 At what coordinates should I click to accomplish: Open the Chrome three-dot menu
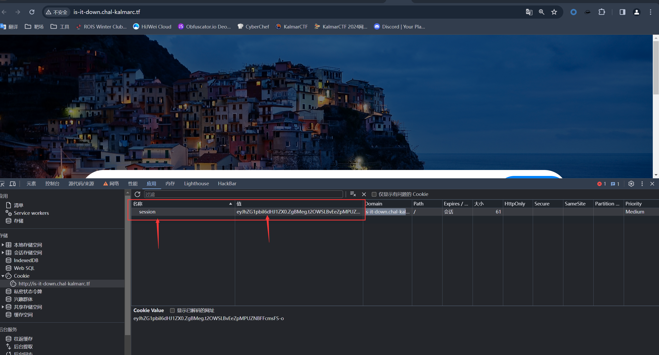pyautogui.click(x=650, y=12)
